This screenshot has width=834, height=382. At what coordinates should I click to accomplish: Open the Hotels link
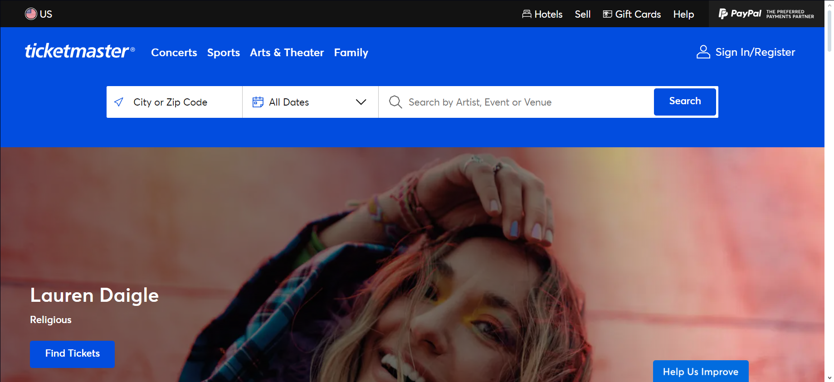pos(542,14)
